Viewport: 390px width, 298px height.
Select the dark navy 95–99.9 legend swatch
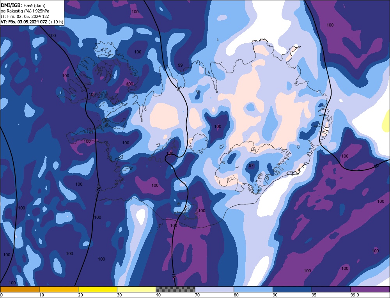click(x=331, y=289)
